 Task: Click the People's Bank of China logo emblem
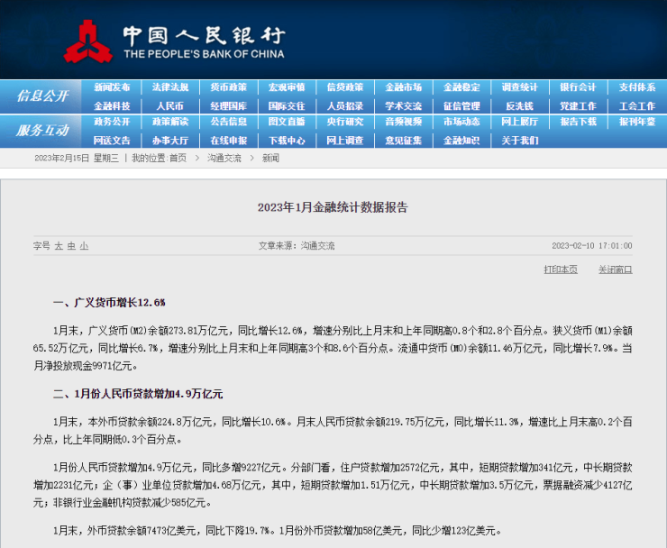tap(89, 41)
